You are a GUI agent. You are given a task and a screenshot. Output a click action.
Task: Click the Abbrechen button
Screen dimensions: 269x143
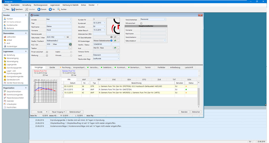tap(196, 112)
